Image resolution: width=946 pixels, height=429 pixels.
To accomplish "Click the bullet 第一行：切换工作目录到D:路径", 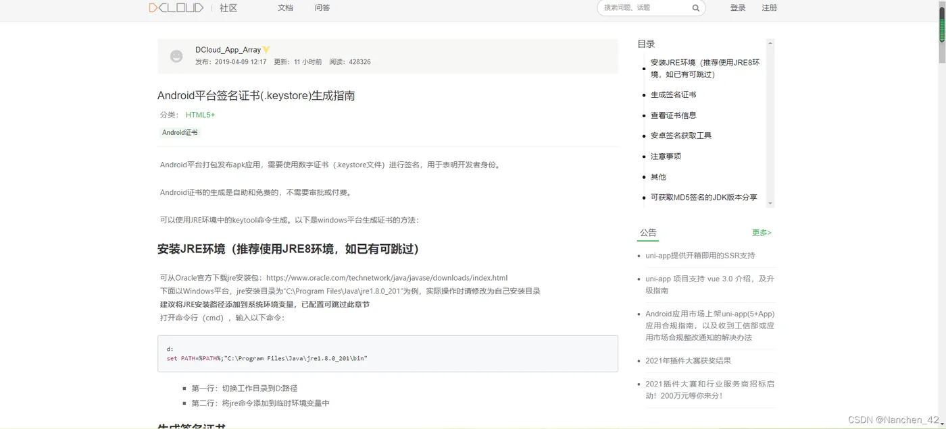I will pyautogui.click(x=244, y=389).
